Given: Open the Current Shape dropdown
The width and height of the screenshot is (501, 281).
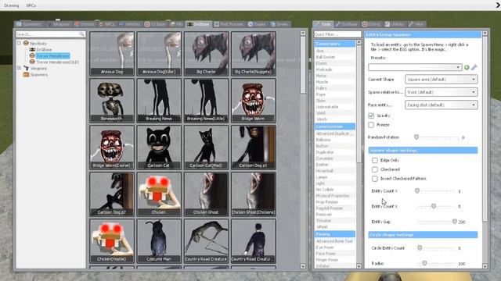Looking at the screenshot, I should (442, 80).
